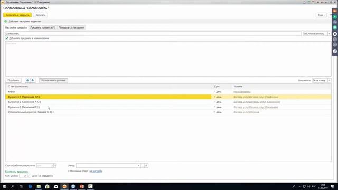Click the process name field "Согласовать"
Viewport: 338px width, 190px height.
(x=153, y=34)
